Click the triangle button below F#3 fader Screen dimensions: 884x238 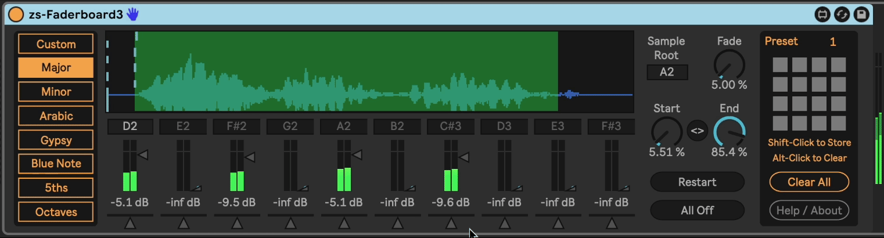pyautogui.click(x=611, y=223)
